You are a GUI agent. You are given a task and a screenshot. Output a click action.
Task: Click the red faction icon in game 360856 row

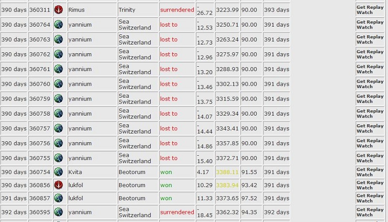point(59,185)
